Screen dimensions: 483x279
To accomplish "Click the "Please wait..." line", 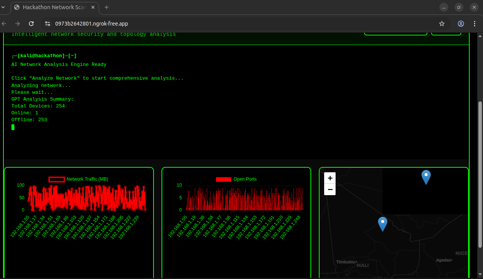I will pyautogui.click(x=32, y=92).
